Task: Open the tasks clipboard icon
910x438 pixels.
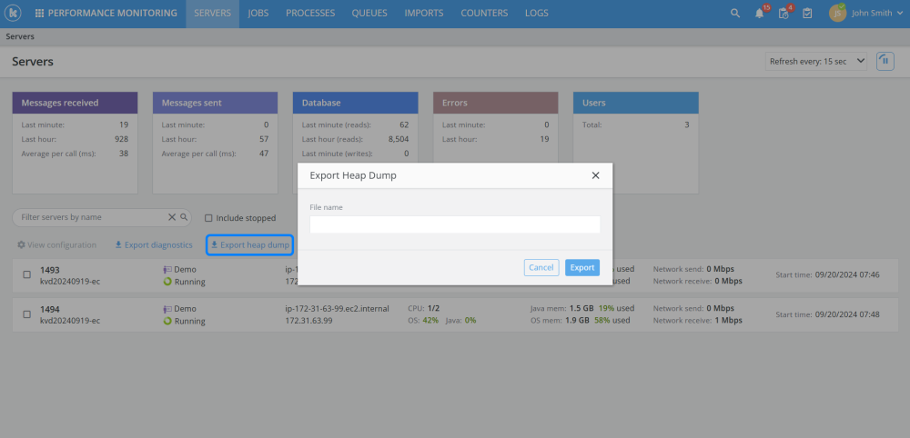Action: (807, 14)
